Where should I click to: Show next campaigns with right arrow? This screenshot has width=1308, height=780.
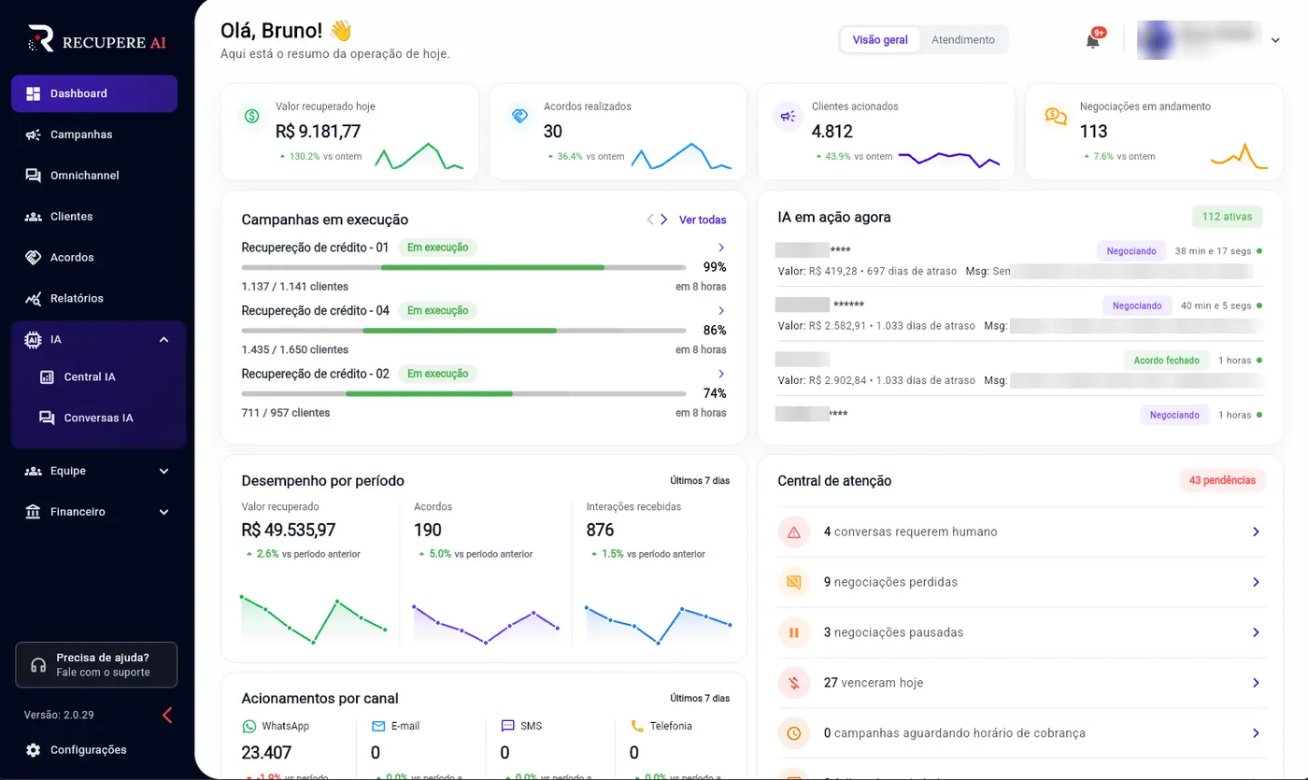click(x=664, y=220)
